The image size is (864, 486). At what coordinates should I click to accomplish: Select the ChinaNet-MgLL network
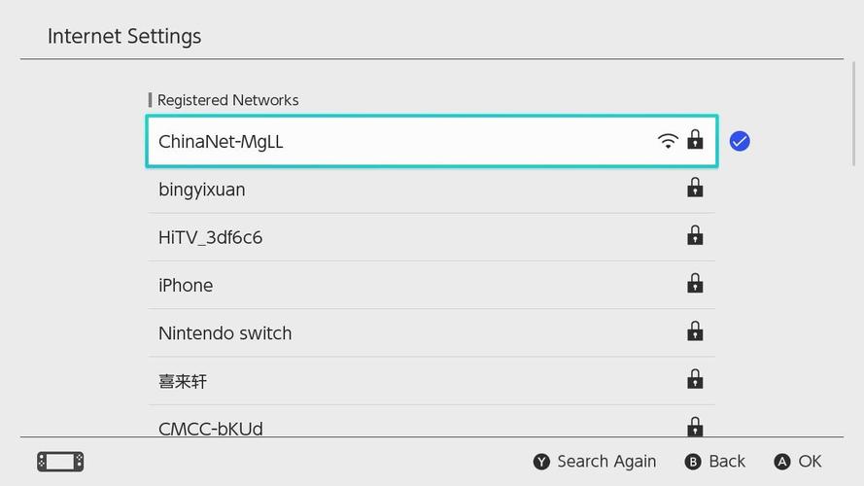click(x=432, y=142)
